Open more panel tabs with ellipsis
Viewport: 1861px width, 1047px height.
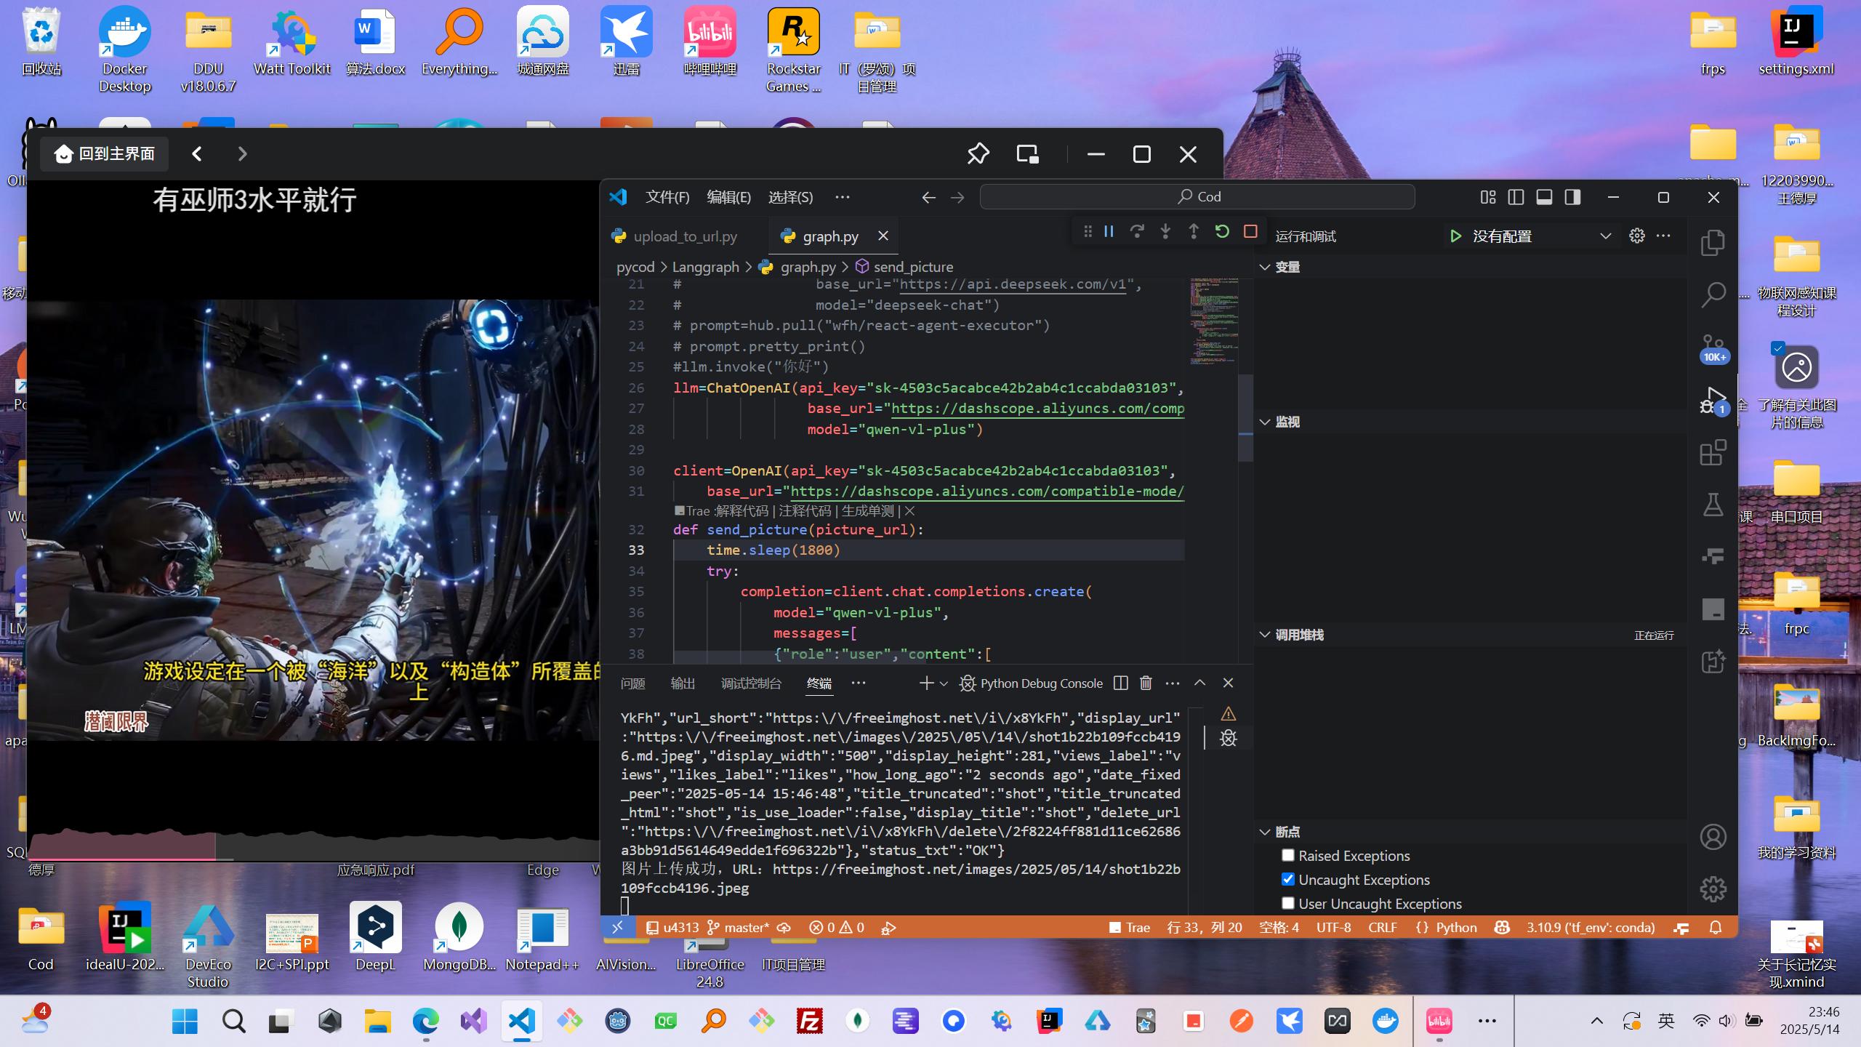[x=859, y=683]
